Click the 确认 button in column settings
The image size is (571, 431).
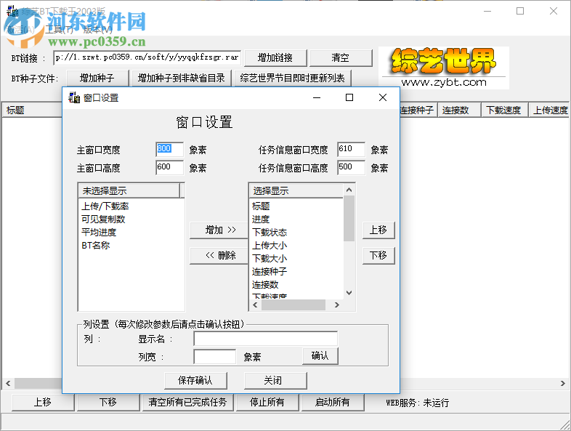pos(320,356)
